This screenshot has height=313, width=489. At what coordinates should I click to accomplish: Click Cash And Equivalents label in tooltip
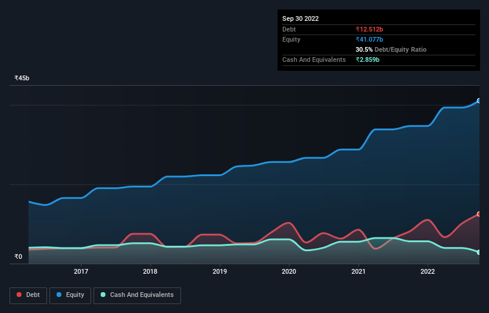(314, 60)
